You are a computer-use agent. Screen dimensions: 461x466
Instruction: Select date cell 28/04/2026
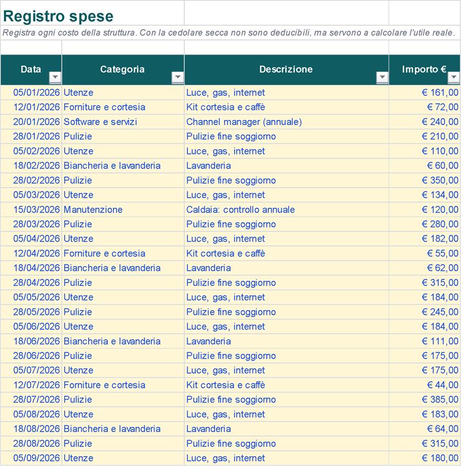click(31, 283)
